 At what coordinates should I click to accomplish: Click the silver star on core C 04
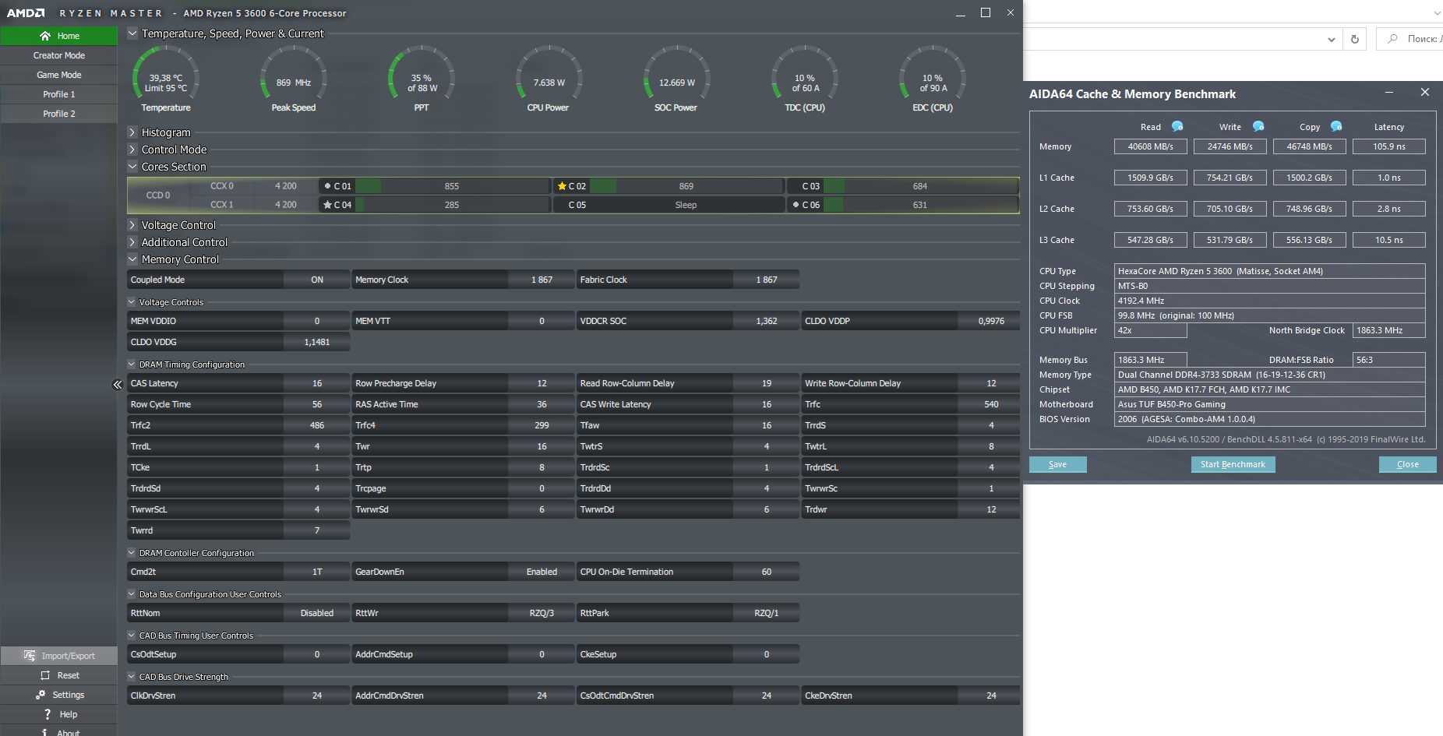coord(327,205)
